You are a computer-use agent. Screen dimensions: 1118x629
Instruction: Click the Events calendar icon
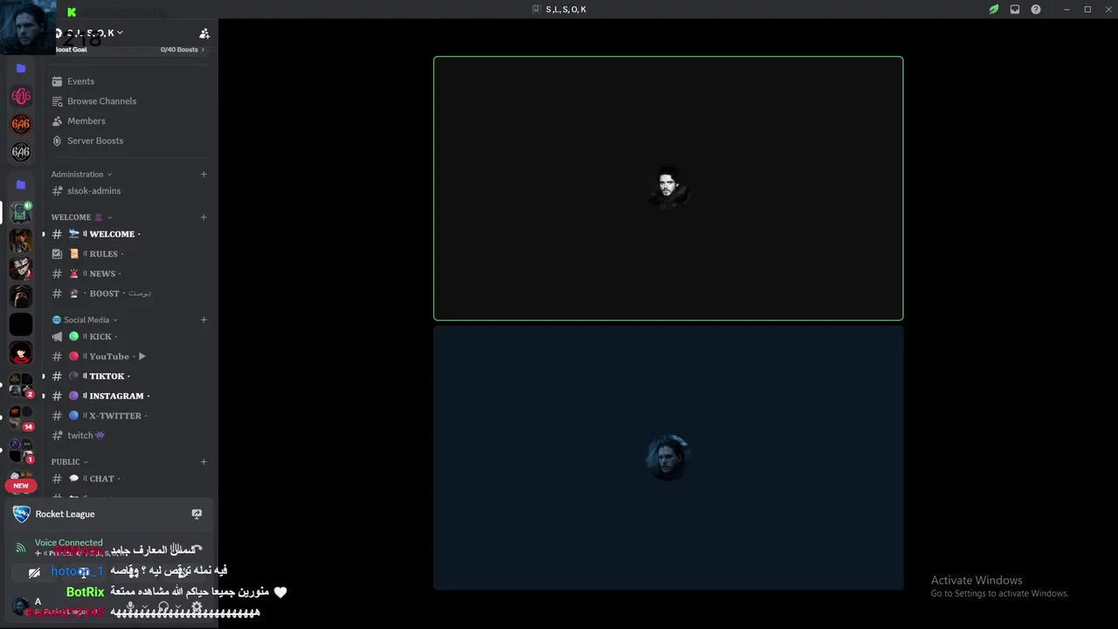(x=57, y=81)
